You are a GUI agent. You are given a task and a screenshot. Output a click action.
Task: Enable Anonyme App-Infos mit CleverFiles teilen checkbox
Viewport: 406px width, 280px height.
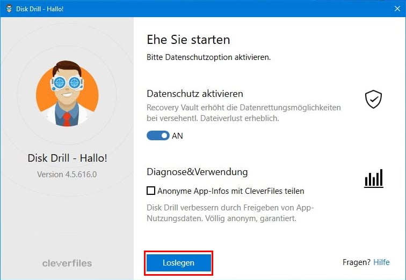[151, 191]
